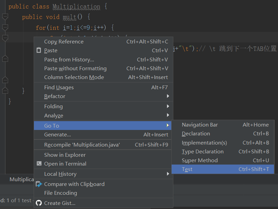Expand the Folding submenu arrow
Screen dimensions: 278x209
[x=168, y=106]
